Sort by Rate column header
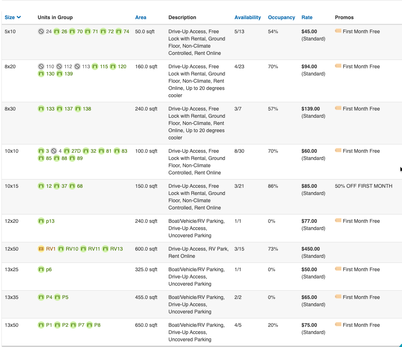The height and width of the screenshot is (347, 402). [307, 17]
